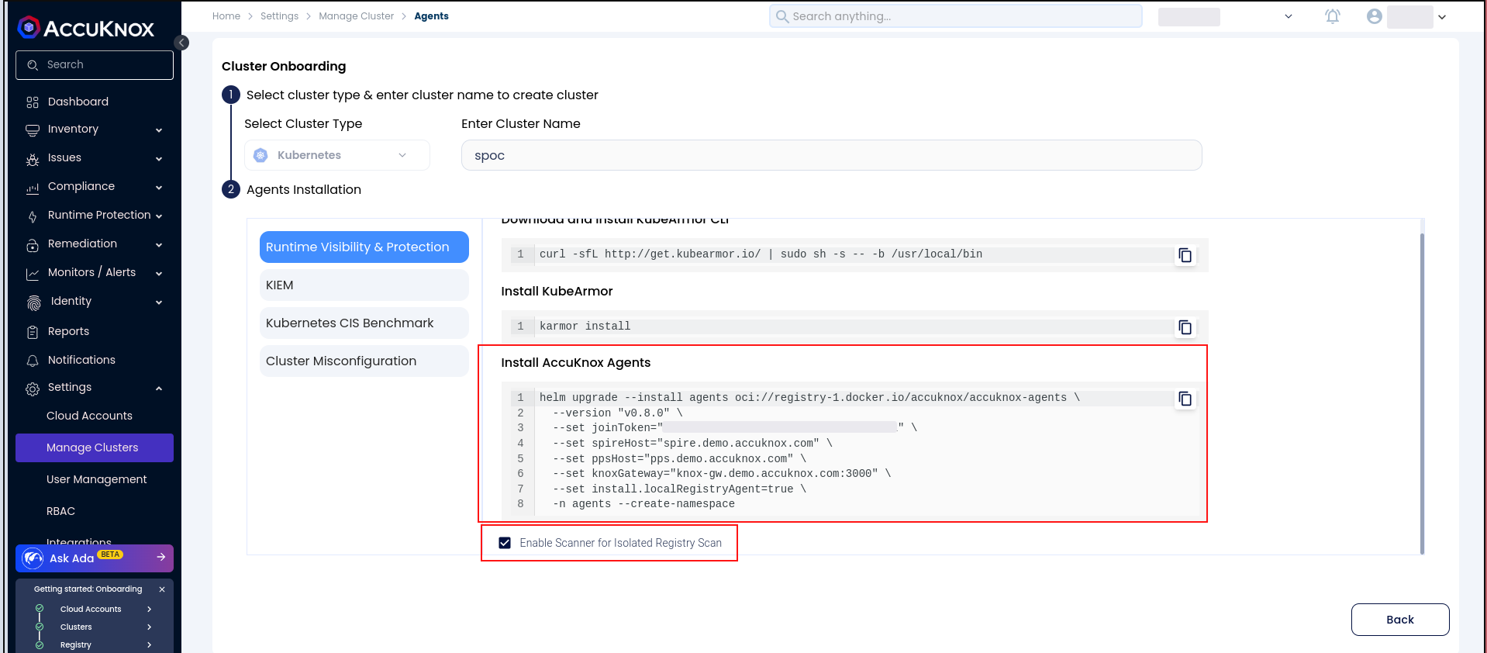The image size is (1487, 653).
Task: Open the Kubernetes cluster type dropdown
Action: 337,155
